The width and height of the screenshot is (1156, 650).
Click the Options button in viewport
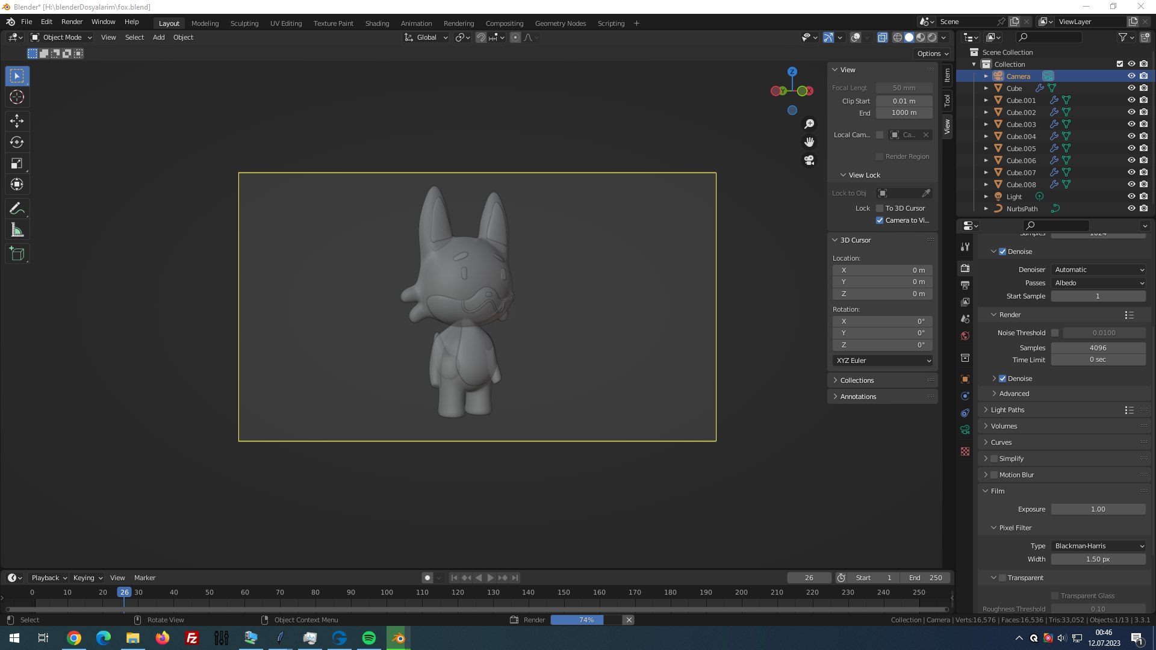[x=933, y=54]
